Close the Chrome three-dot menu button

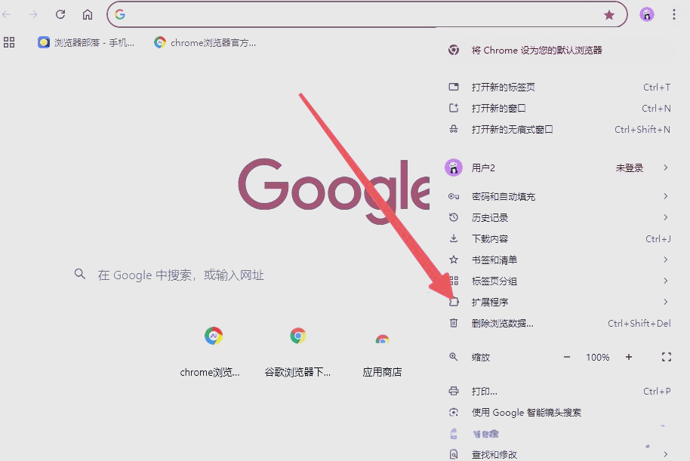point(673,14)
